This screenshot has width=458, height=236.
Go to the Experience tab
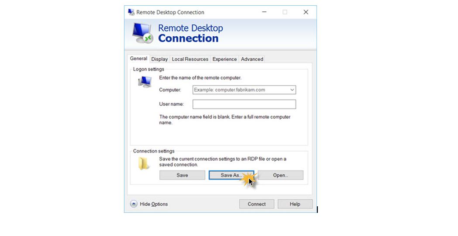coord(224,59)
